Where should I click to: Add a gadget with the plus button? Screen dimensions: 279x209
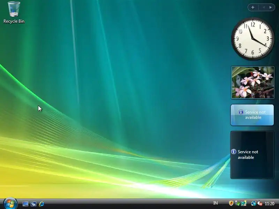point(253,7)
